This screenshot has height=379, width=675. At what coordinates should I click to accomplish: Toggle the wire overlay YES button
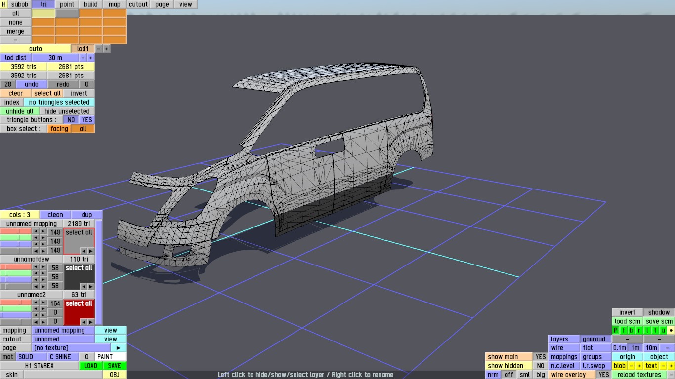click(604, 375)
